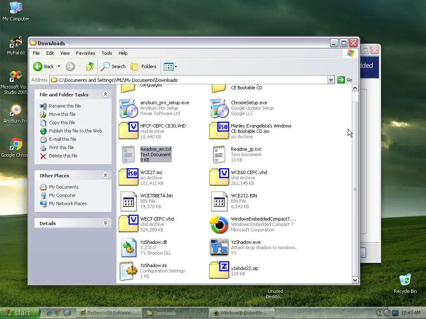Select the Recycle Bin icon
The height and width of the screenshot is (319, 426).
click(405, 284)
